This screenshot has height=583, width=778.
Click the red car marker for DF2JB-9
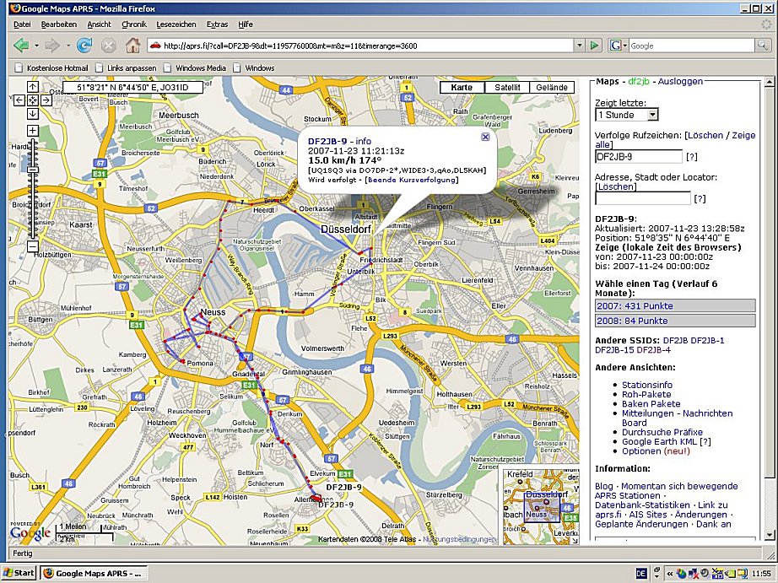click(x=315, y=497)
